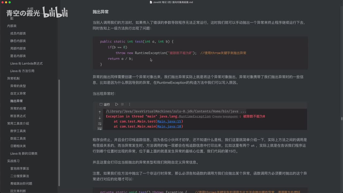Go to 青蛙跳台阶问题 heading
Image resolution: width=343 pixels, height=193 pixels.
pyautogui.click(x=21, y=184)
